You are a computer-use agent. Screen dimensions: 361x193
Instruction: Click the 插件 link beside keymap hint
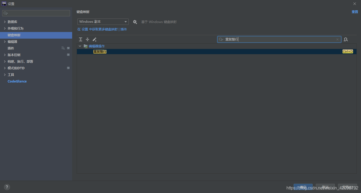[x=124, y=29]
